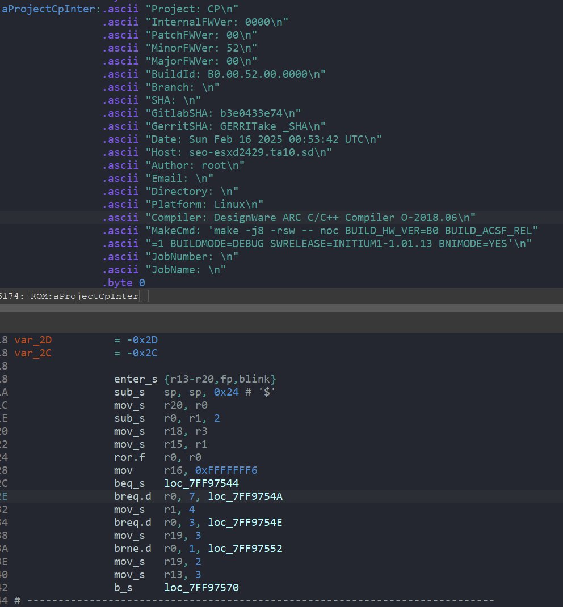
Task: Jump to loc_7FF9754E branch target
Action: [245, 523]
